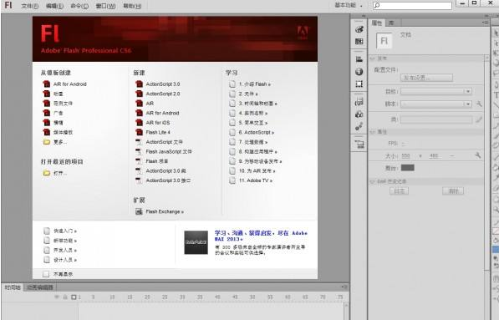
Task: Click the 发布设置... button
Action: coord(426,78)
